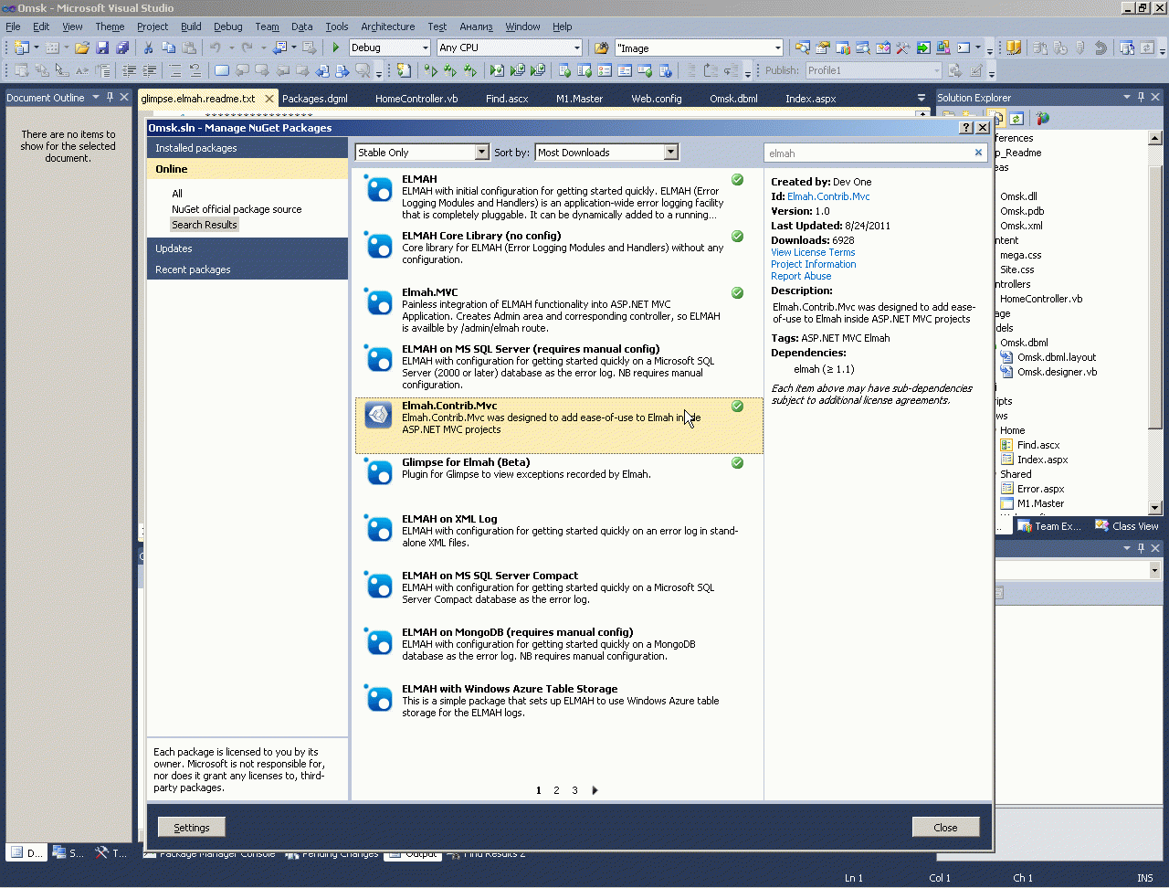Expand the Recent packages section
The height and width of the screenshot is (888, 1169).
tap(247, 270)
